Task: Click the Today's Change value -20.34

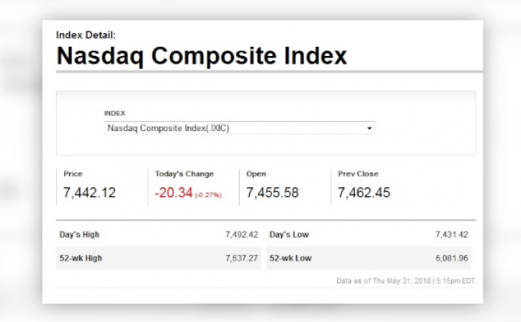Action: click(173, 192)
